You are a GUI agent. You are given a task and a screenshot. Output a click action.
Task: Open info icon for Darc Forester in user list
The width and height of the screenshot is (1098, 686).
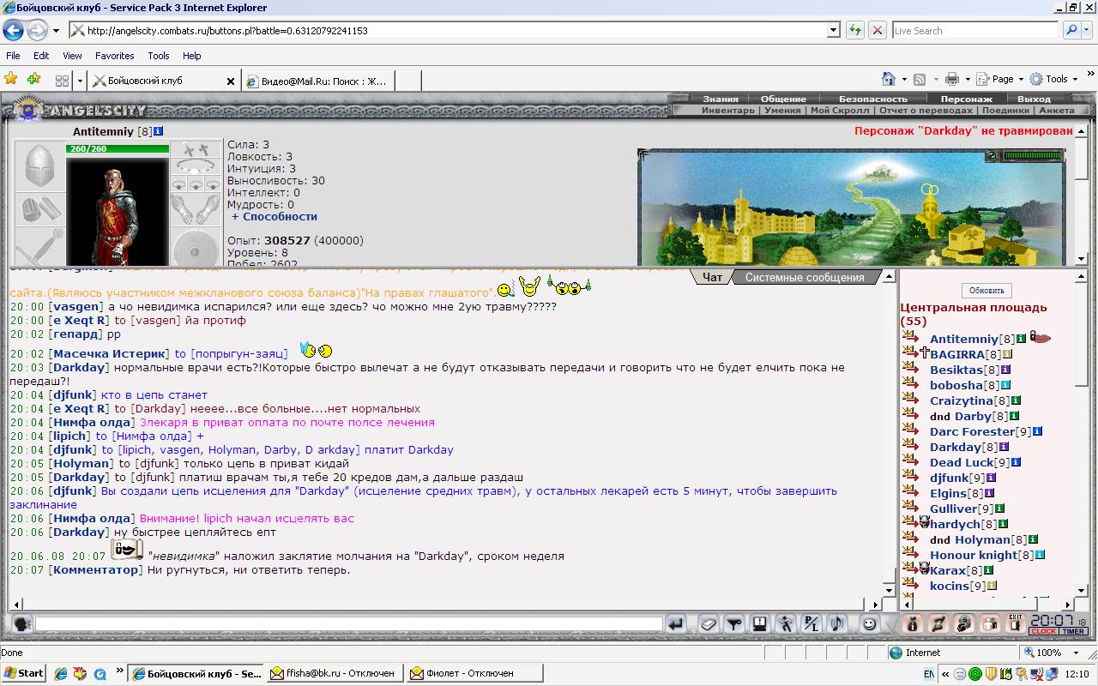(1037, 431)
